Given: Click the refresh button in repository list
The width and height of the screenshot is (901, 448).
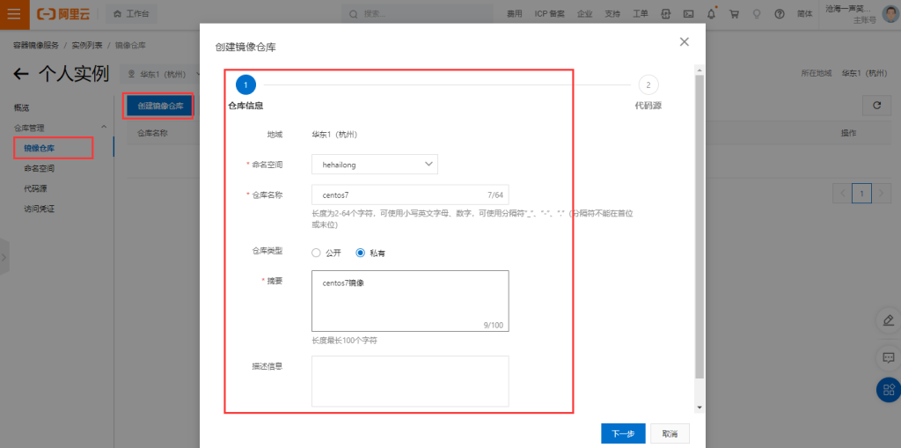Looking at the screenshot, I should [x=876, y=105].
